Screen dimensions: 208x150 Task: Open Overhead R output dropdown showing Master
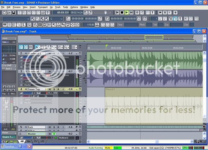[x=39, y=85]
